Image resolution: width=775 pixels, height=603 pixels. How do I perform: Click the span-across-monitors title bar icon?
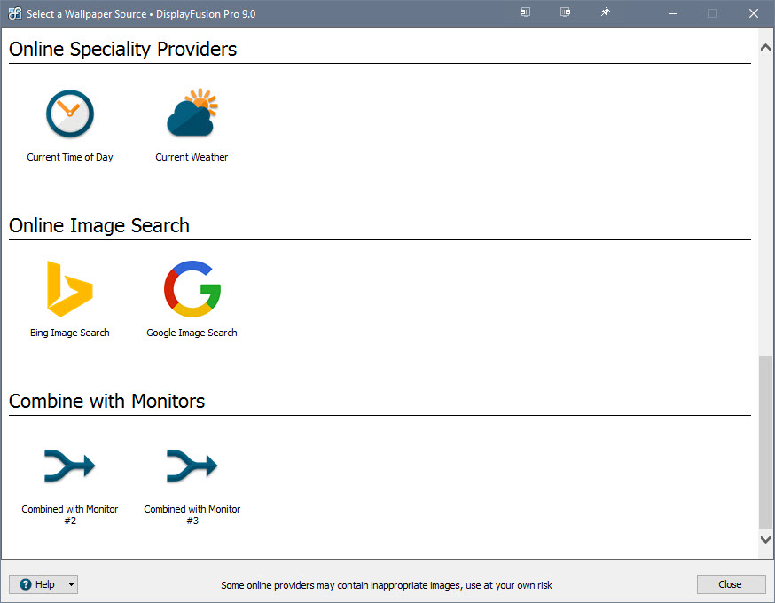tap(565, 12)
